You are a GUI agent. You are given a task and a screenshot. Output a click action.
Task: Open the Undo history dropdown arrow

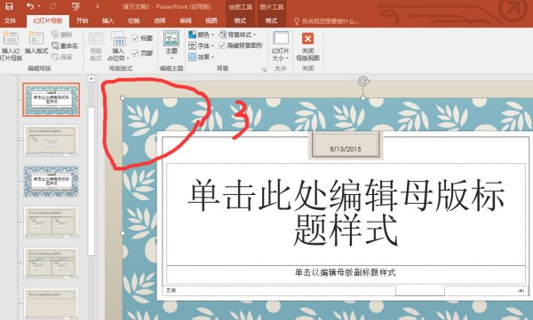(39, 6)
